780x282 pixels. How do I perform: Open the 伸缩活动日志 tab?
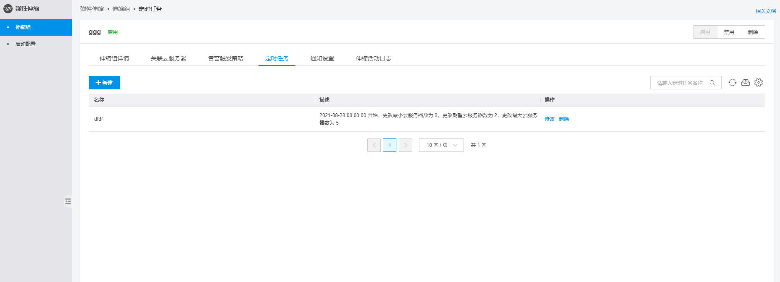374,58
